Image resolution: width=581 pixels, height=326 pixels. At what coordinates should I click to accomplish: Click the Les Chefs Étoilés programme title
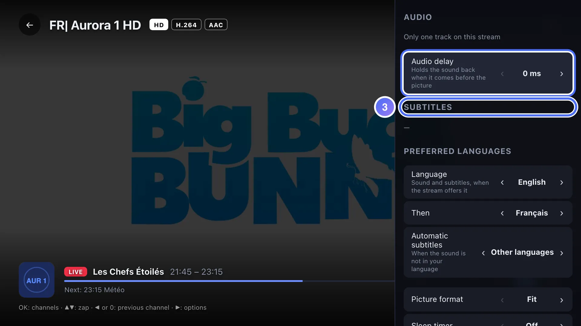[128, 272]
